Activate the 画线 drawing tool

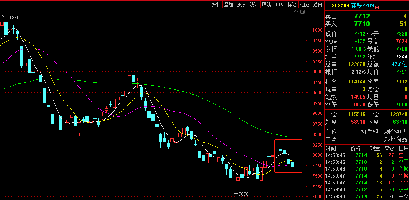266,4
